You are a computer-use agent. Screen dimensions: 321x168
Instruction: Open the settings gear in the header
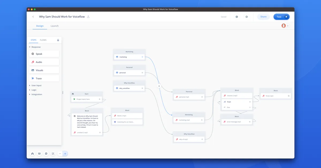pos(247,17)
